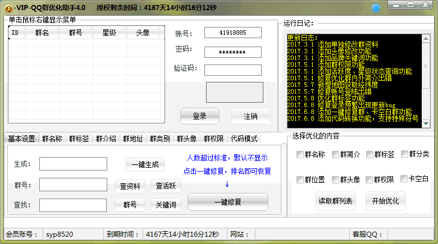Switch to the 群类别 tab
This screenshot has width=438, height=244.
click(x=160, y=139)
